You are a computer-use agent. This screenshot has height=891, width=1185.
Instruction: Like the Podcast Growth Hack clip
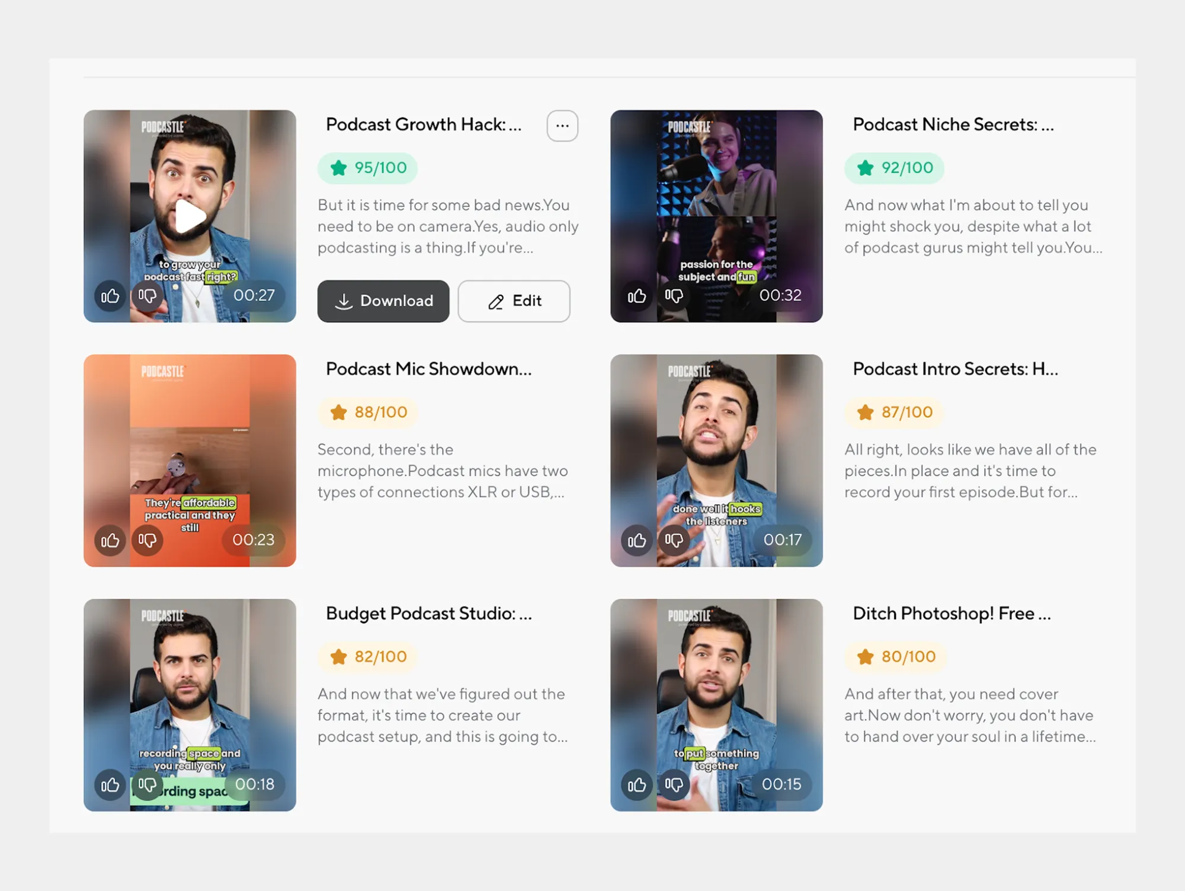(x=110, y=296)
